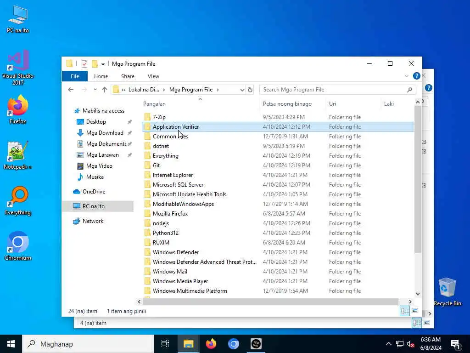Click the double chevron in address bar
470x353 pixels.
click(123, 90)
